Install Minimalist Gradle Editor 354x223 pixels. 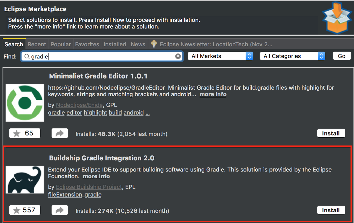331,133
